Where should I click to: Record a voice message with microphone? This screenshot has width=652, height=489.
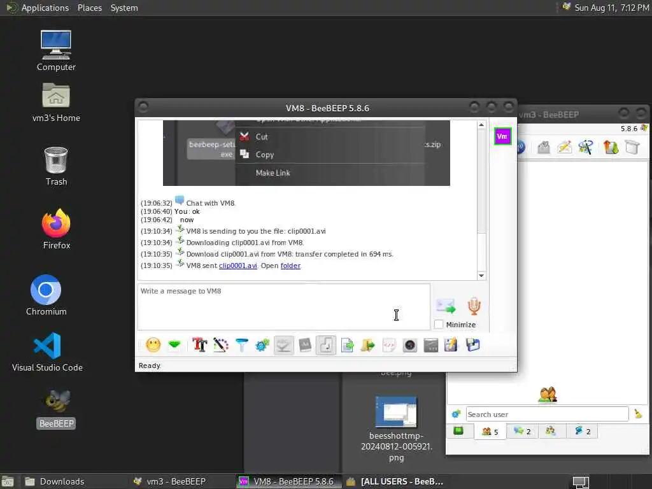tap(474, 306)
